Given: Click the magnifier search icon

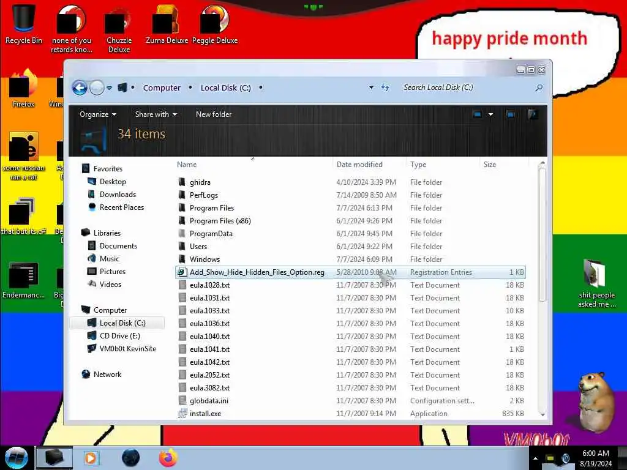Looking at the screenshot, I should point(539,88).
